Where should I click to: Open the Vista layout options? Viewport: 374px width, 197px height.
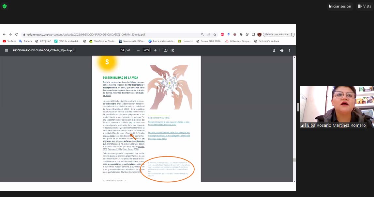click(x=364, y=6)
